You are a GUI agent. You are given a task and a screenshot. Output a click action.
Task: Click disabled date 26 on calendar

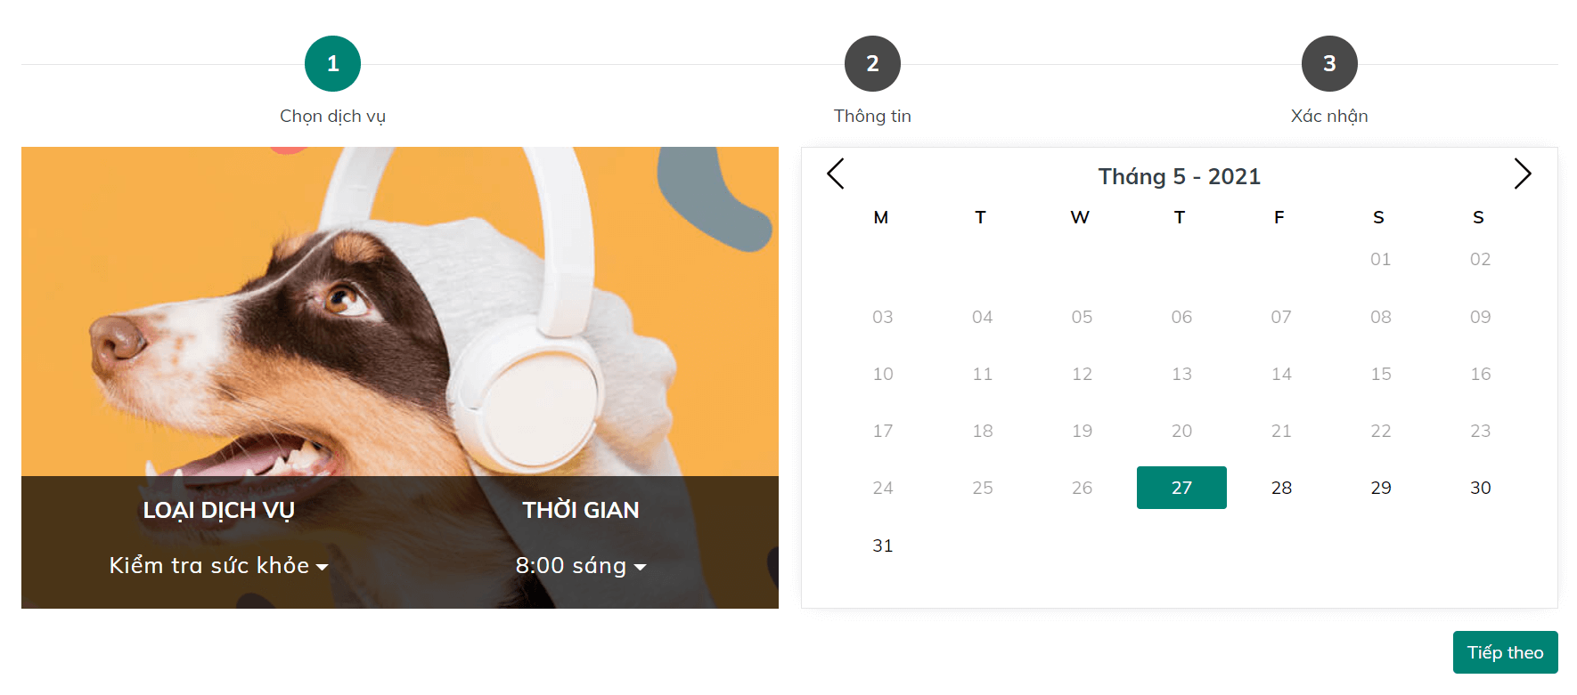(x=1082, y=488)
